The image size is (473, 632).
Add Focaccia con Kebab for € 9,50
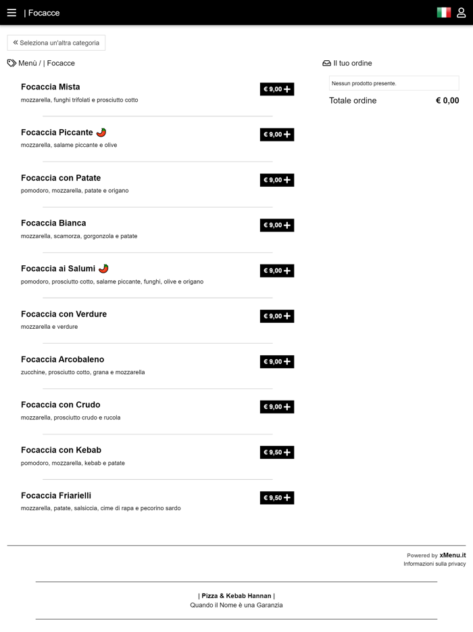[x=277, y=452]
